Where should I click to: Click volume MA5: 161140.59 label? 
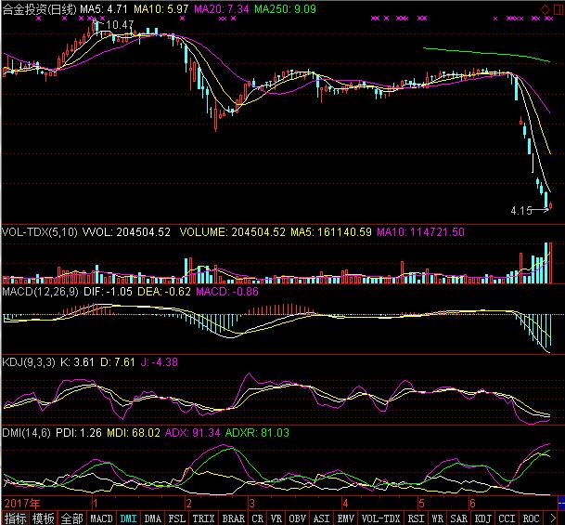click(331, 232)
